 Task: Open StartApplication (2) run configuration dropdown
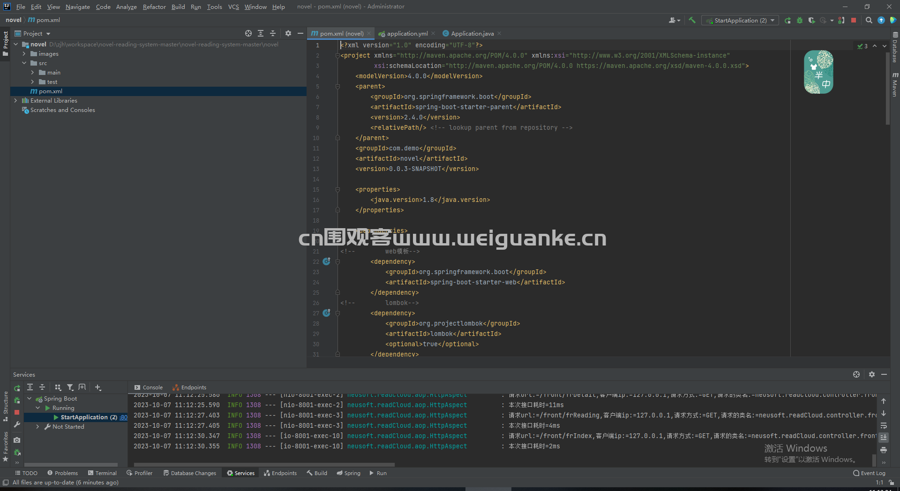click(x=740, y=20)
